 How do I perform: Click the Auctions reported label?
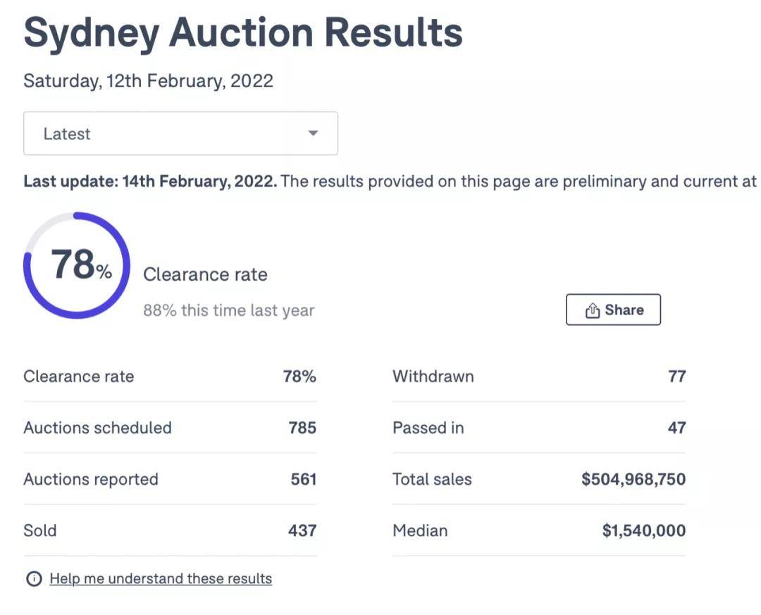click(x=91, y=479)
